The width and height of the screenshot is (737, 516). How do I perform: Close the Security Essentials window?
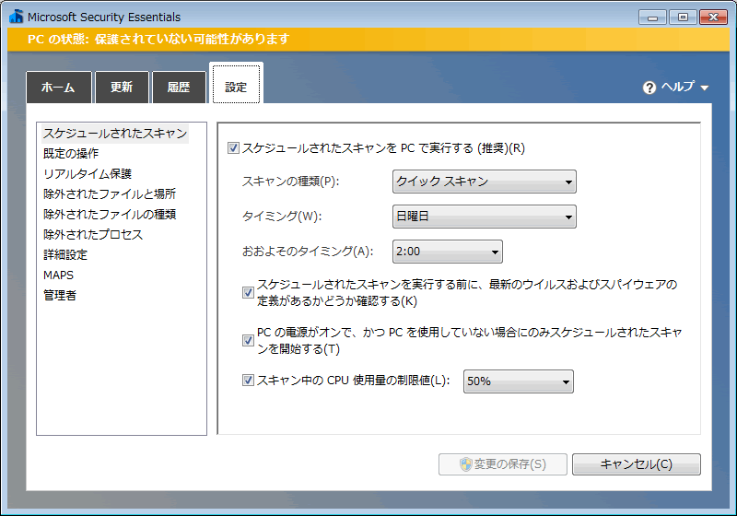click(713, 18)
